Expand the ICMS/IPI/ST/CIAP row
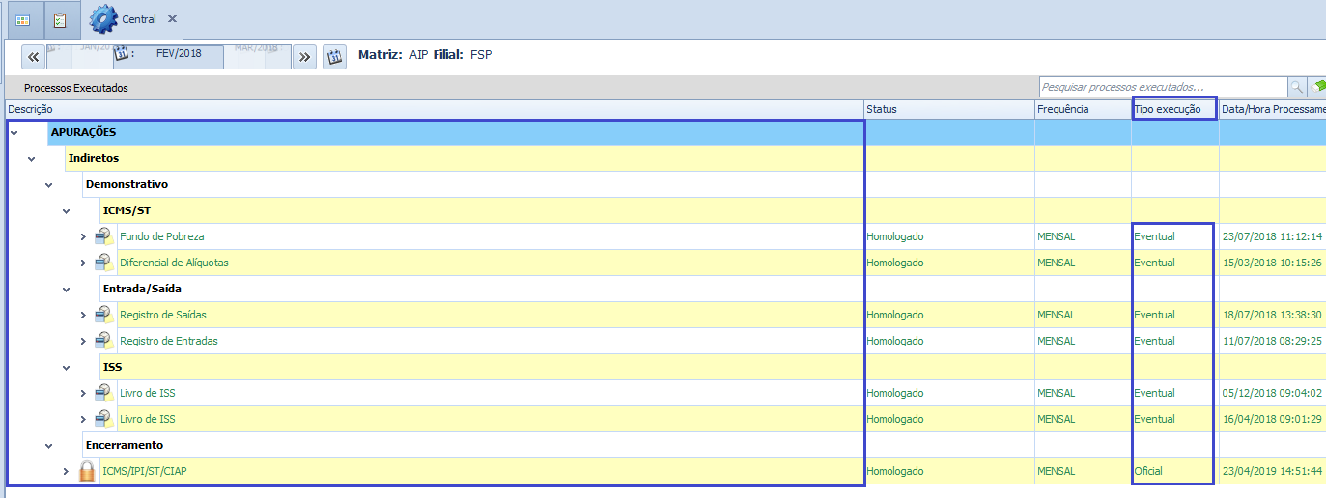This screenshot has width=1326, height=498. click(66, 471)
